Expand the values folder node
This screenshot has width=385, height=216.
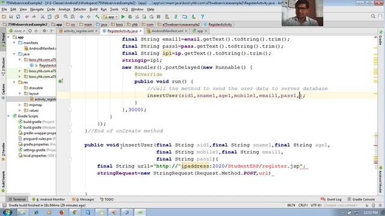20,110
